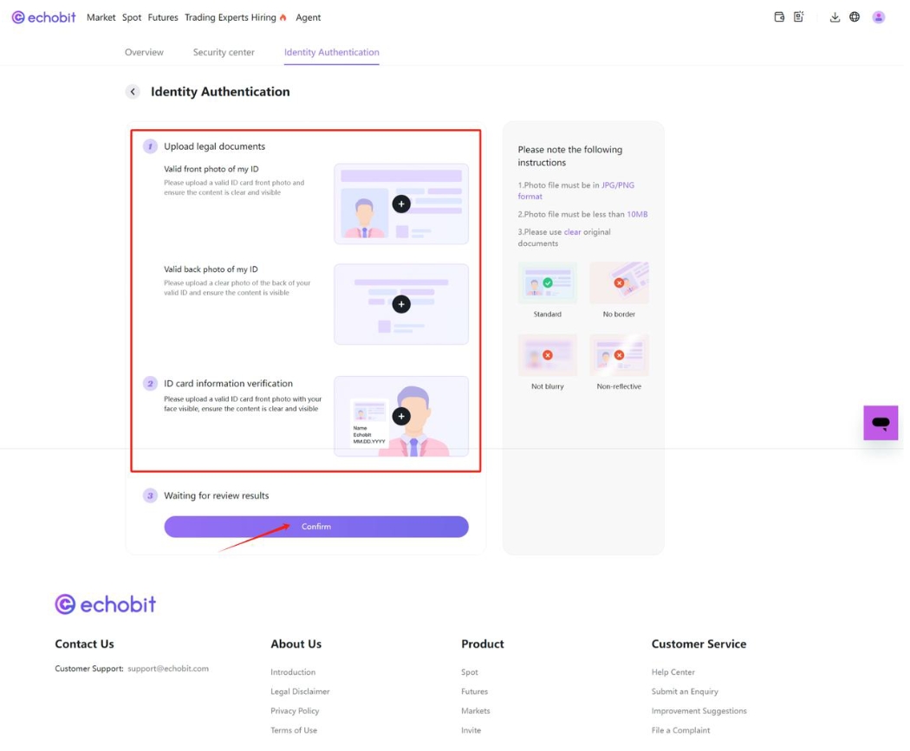This screenshot has height=751, width=910.
Task: Switch to the Overview tab
Action: coord(144,52)
